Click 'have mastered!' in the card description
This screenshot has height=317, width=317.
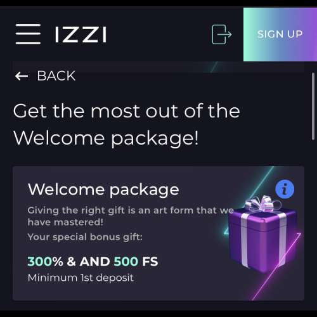[65, 222]
